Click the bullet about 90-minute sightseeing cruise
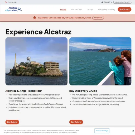 tap(100, 95)
